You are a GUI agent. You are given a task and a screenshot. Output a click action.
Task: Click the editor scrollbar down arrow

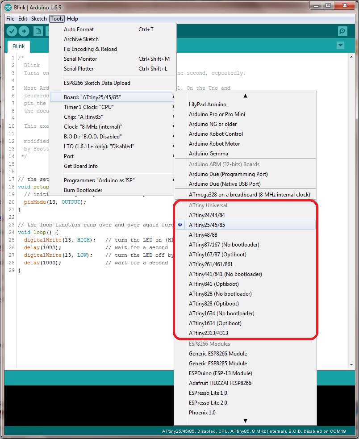[351, 365]
